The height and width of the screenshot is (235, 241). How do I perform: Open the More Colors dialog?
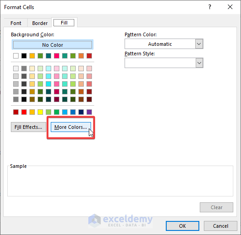tap(71, 127)
